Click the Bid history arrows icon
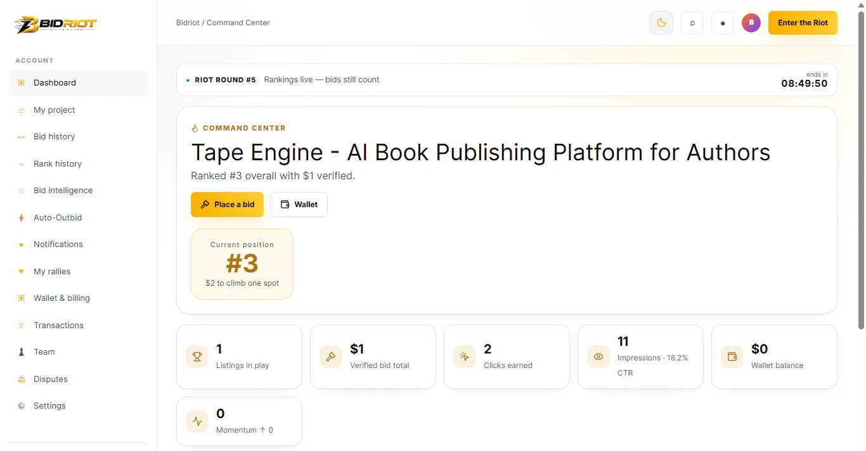This screenshot has height=451, width=866. 21,137
